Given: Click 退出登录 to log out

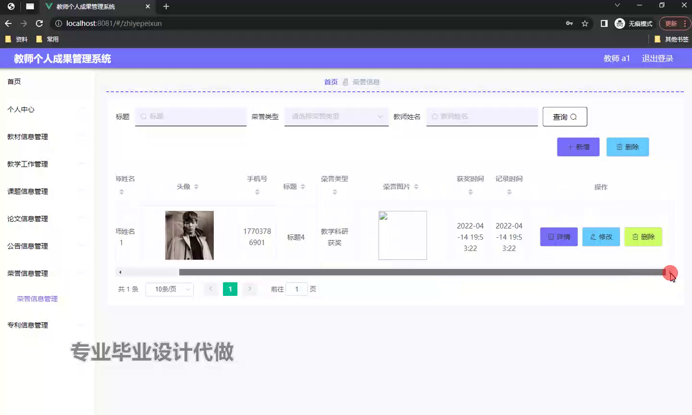Looking at the screenshot, I should 657,59.
